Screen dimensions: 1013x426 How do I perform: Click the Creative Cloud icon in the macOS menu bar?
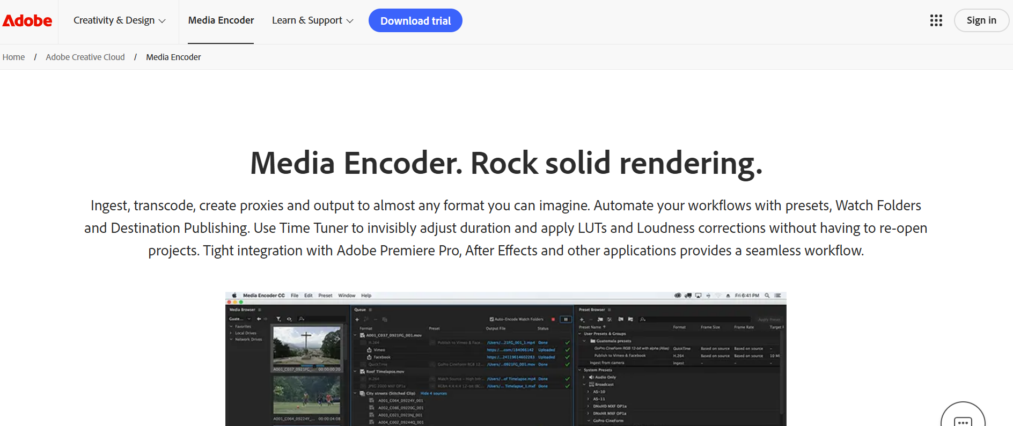[x=678, y=296]
